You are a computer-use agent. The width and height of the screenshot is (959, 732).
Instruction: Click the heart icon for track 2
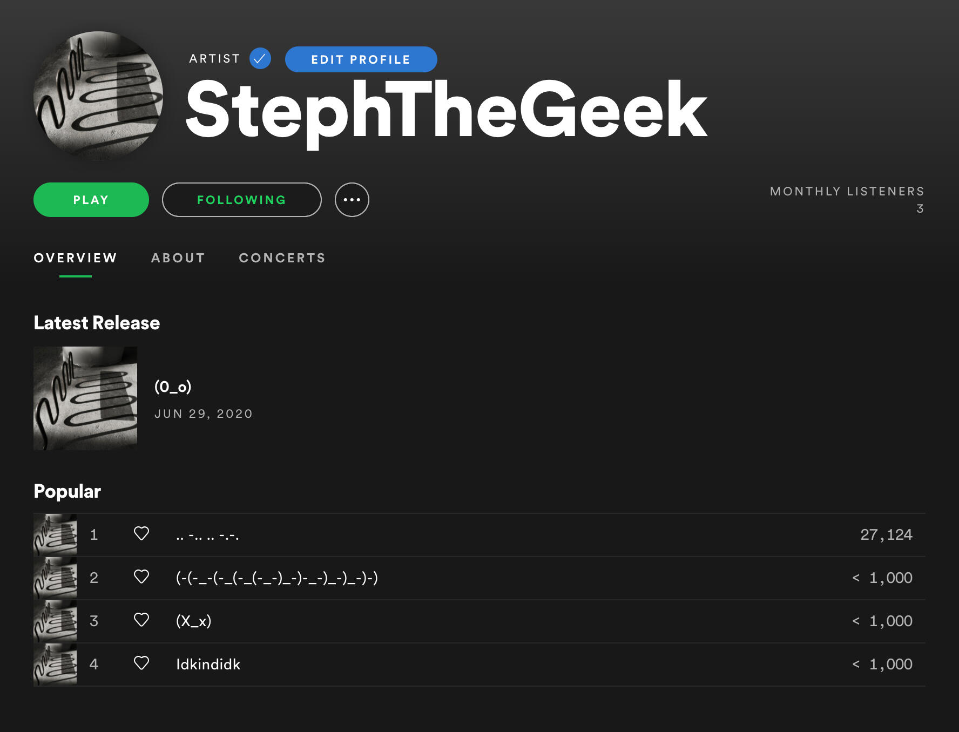[x=141, y=577]
